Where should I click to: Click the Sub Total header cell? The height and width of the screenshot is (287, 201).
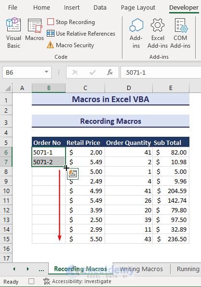point(171,143)
